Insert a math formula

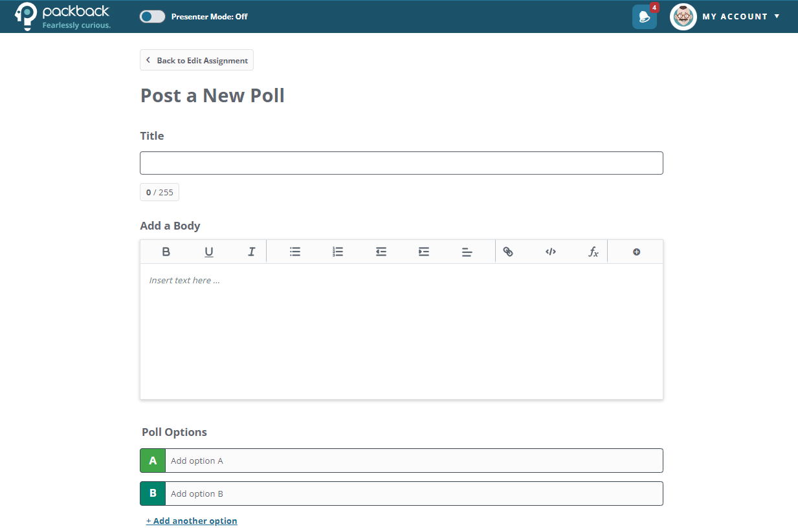[x=593, y=252]
